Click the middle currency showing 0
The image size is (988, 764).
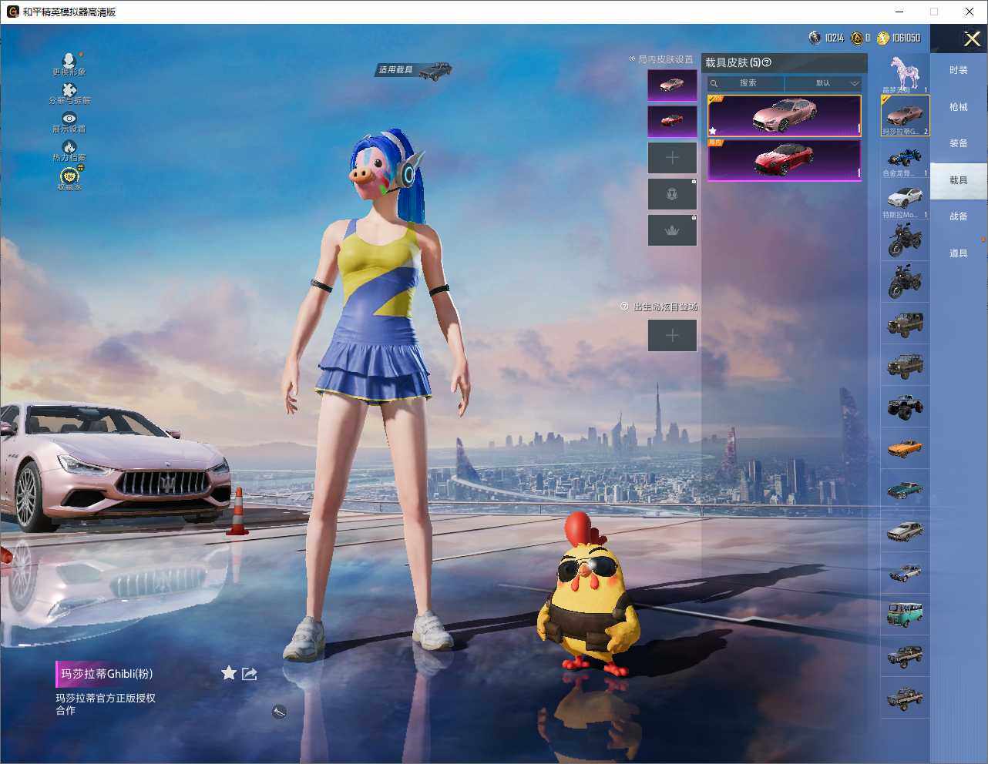(x=860, y=38)
